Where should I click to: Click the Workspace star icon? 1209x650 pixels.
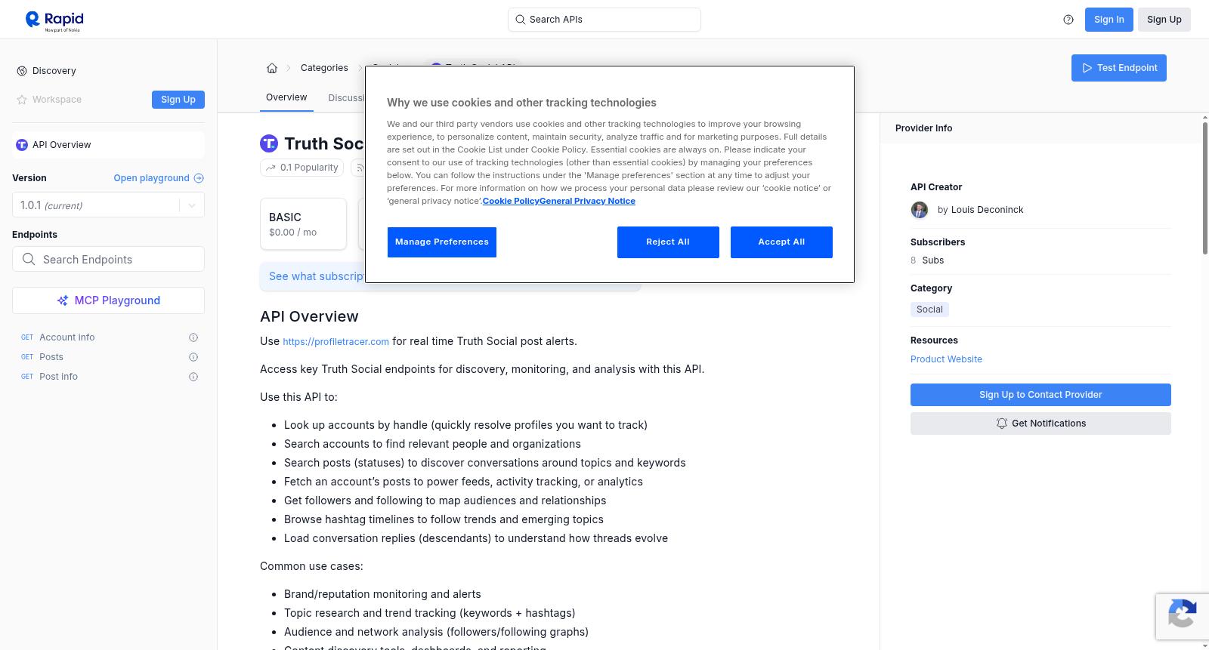(x=22, y=100)
